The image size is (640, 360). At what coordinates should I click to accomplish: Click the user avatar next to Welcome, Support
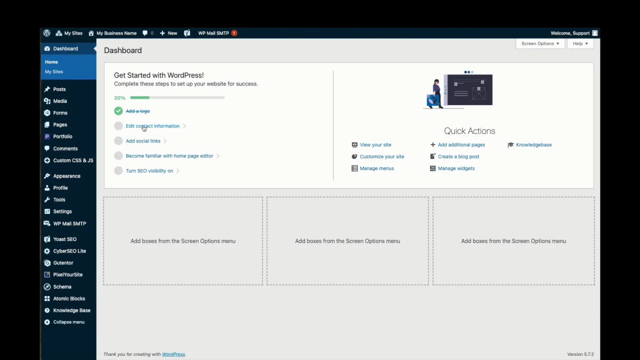(595, 33)
